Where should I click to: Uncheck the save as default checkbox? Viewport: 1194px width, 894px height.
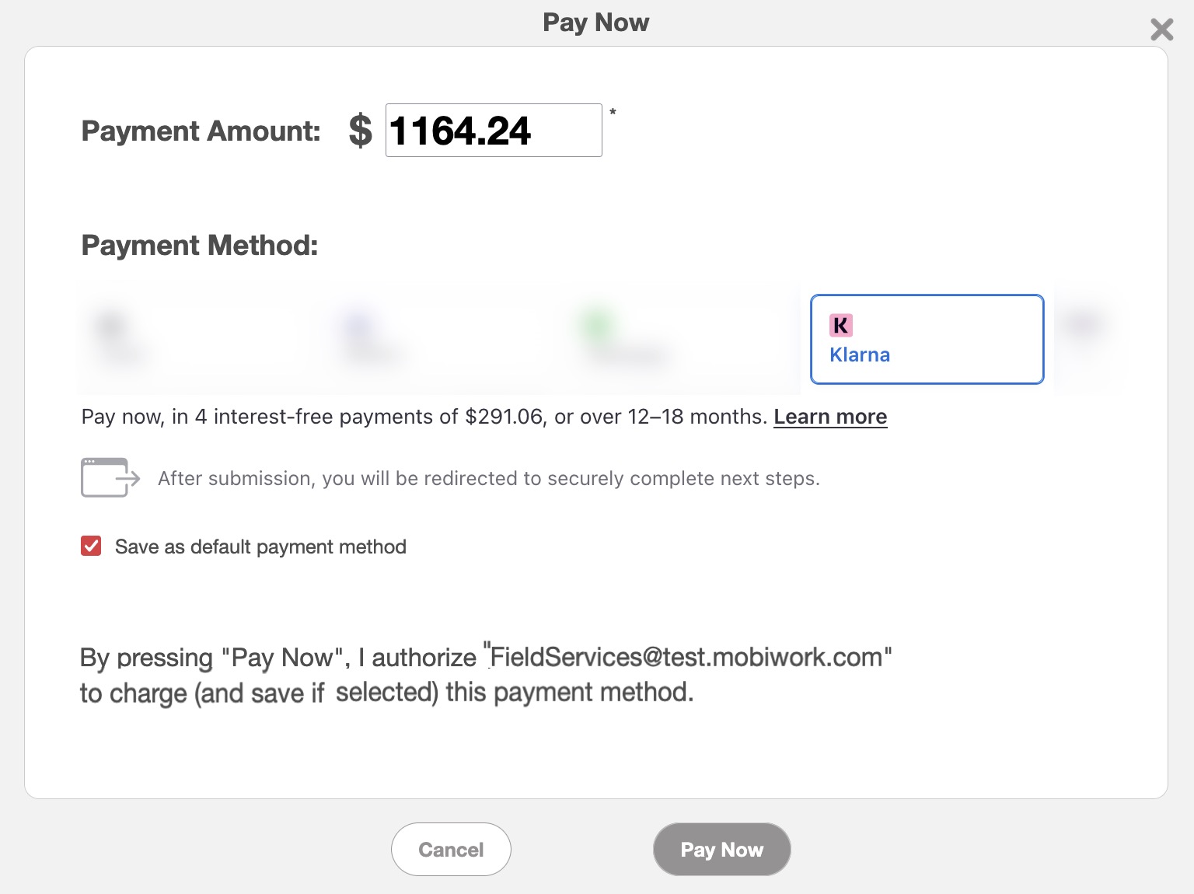click(x=91, y=547)
